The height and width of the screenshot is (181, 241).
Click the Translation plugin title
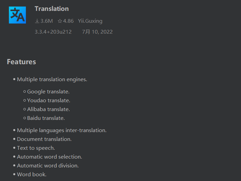click(52, 8)
